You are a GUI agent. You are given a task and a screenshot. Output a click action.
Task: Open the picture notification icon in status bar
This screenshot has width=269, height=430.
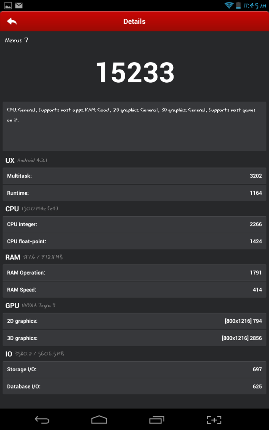tap(8, 5)
